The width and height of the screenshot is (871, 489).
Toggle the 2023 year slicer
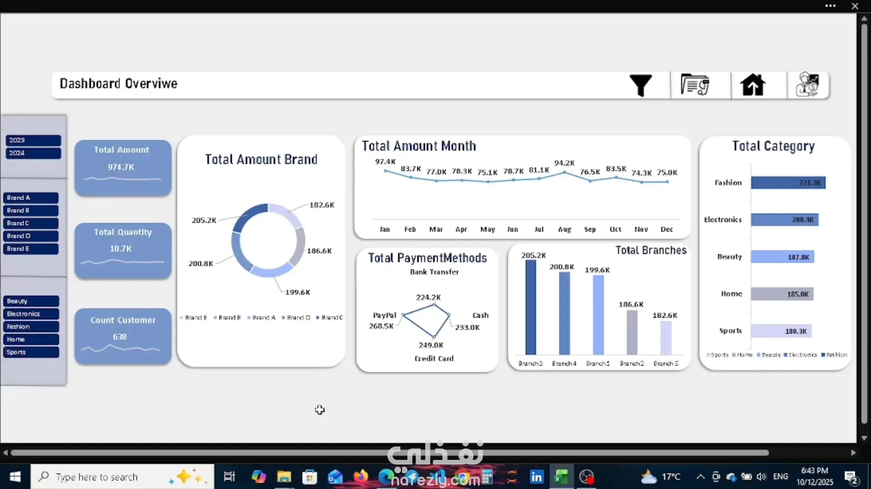33,140
